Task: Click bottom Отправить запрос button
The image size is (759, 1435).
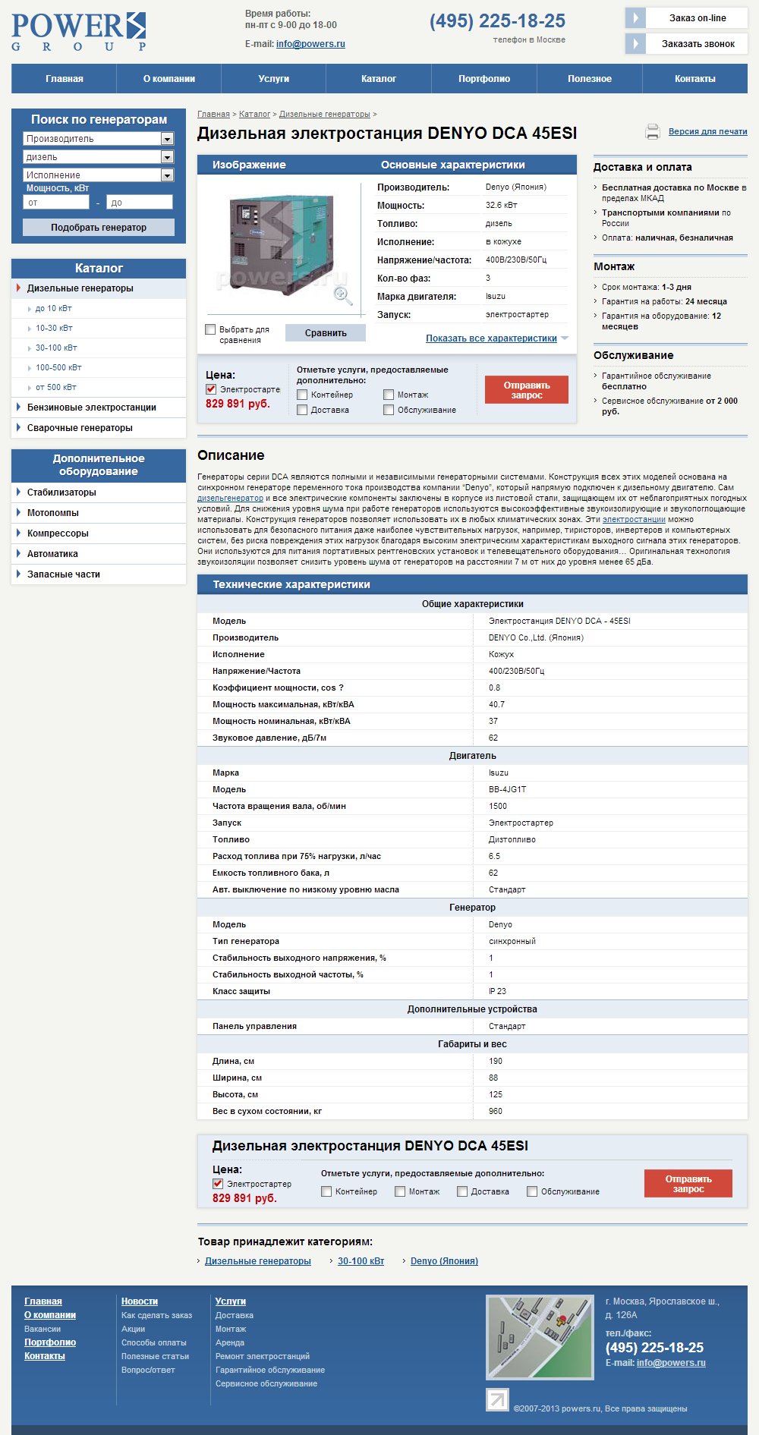Action: point(688,1184)
